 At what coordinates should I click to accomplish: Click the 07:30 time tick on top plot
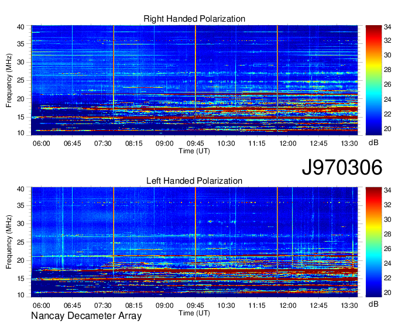tap(103, 143)
